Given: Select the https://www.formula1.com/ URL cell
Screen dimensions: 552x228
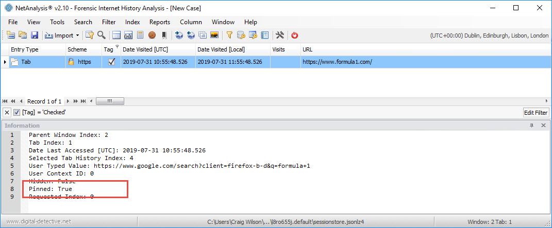Looking at the screenshot, I should click(x=426, y=62).
